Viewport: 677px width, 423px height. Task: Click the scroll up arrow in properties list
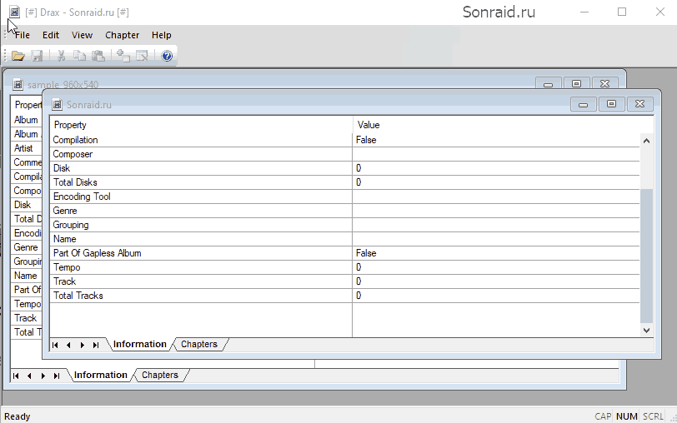(x=646, y=141)
